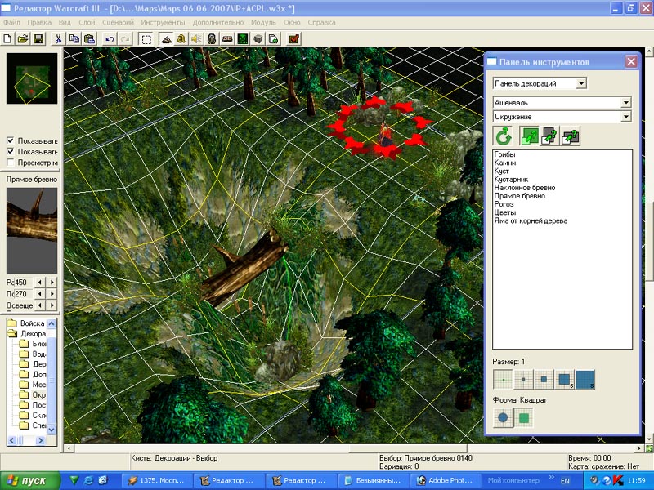Open the Import manager icon
The height and width of the screenshot is (490, 654).
pyautogui.click(x=274, y=39)
